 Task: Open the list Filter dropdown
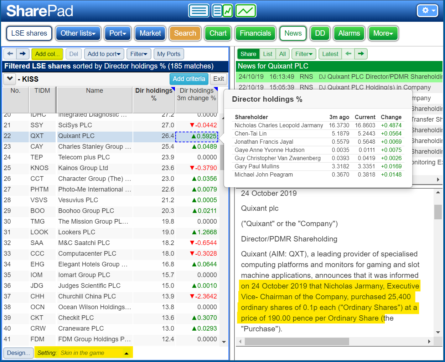click(x=139, y=54)
